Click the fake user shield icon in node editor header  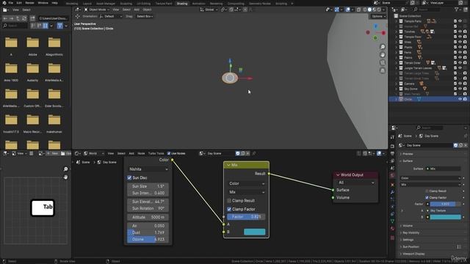pos(238,153)
